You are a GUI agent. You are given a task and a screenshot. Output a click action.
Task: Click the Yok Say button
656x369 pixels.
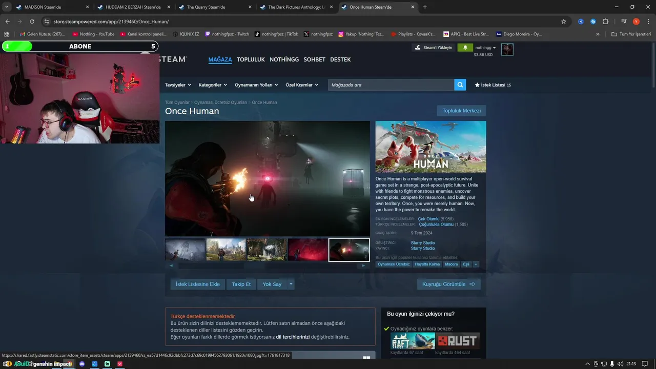[272, 284]
